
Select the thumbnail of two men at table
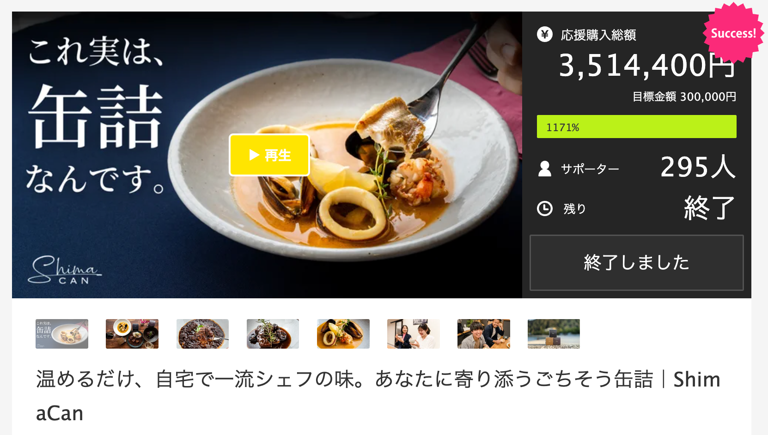[x=484, y=334]
